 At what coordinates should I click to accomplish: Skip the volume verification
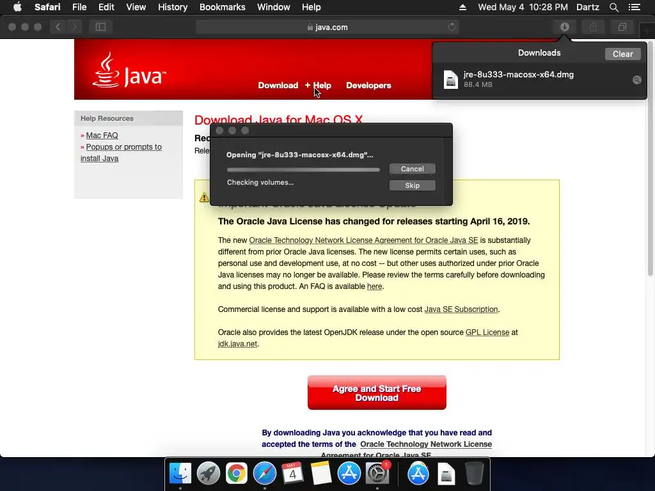pos(413,185)
